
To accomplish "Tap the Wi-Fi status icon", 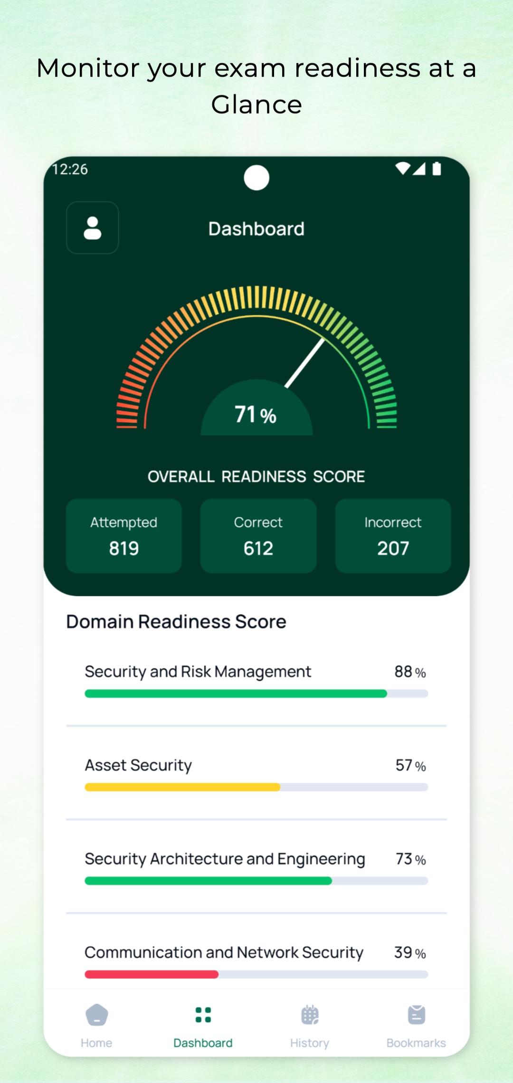I will coord(402,169).
